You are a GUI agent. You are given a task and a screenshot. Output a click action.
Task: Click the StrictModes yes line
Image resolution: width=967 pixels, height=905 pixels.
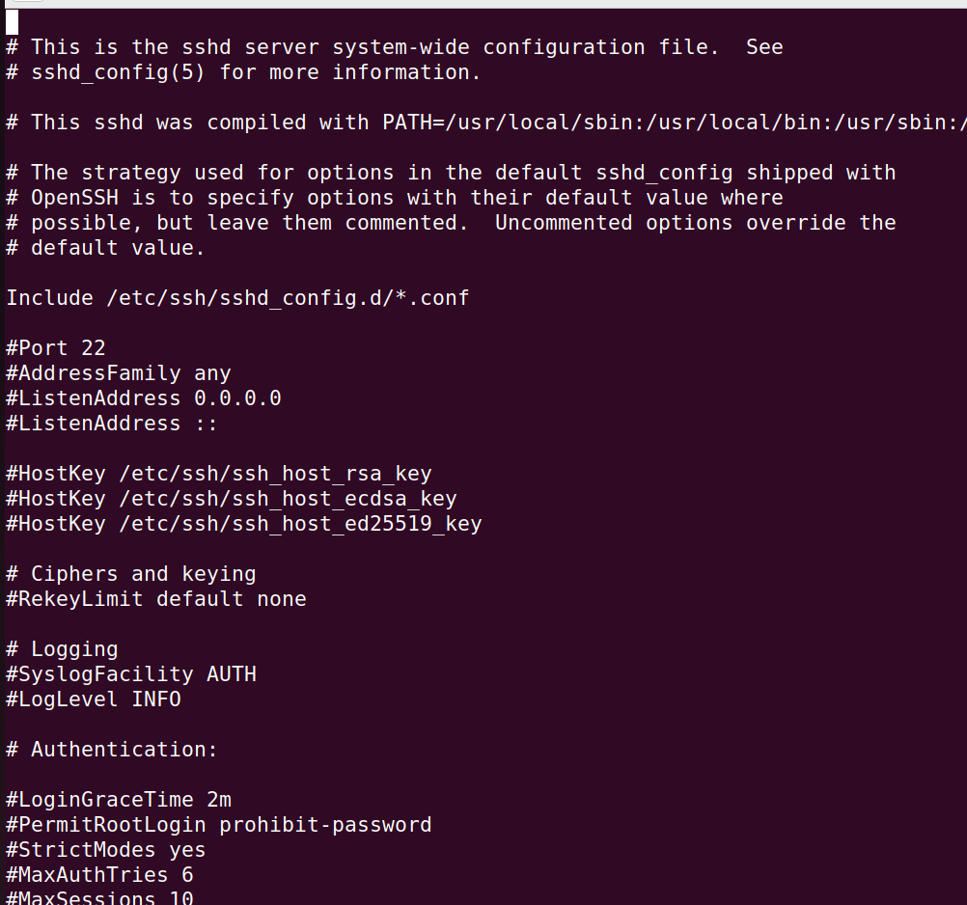pos(106,850)
